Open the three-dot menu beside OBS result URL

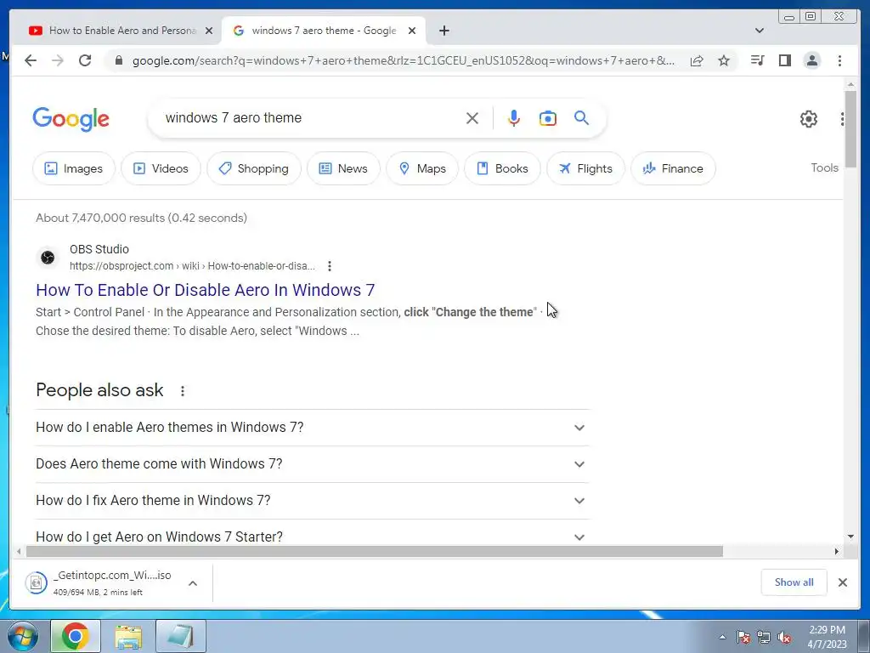[x=330, y=266]
